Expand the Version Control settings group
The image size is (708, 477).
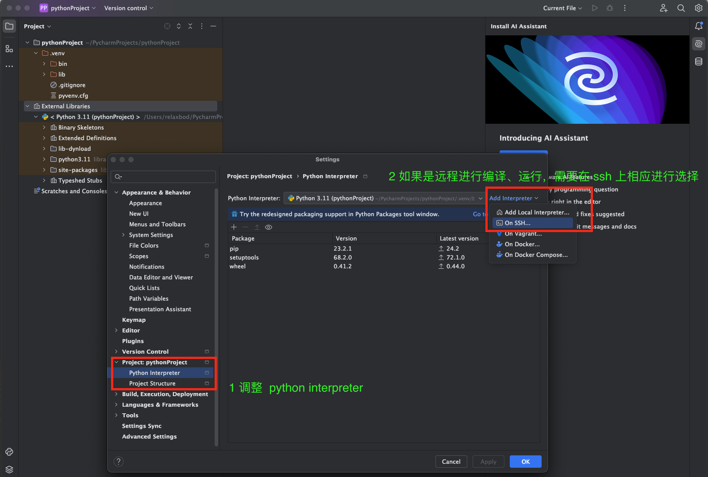pos(116,352)
